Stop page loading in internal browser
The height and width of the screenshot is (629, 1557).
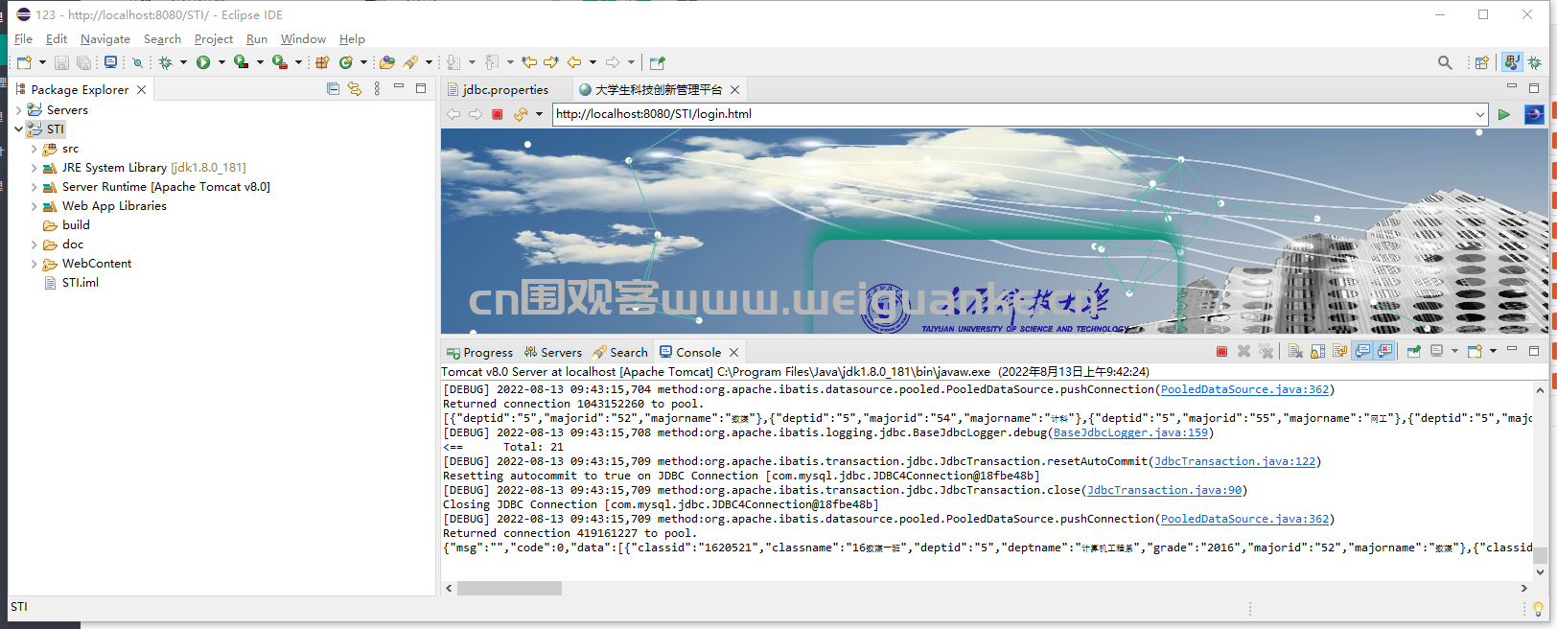click(498, 114)
